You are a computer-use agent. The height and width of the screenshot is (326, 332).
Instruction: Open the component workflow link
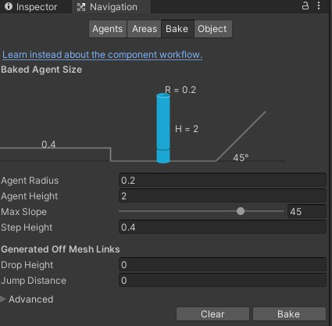click(102, 55)
